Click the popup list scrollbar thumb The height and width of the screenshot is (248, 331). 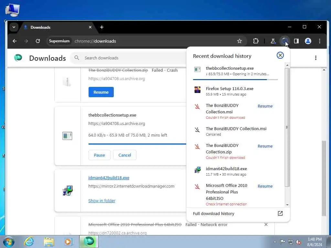pyautogui.click(x=287, y=127)
